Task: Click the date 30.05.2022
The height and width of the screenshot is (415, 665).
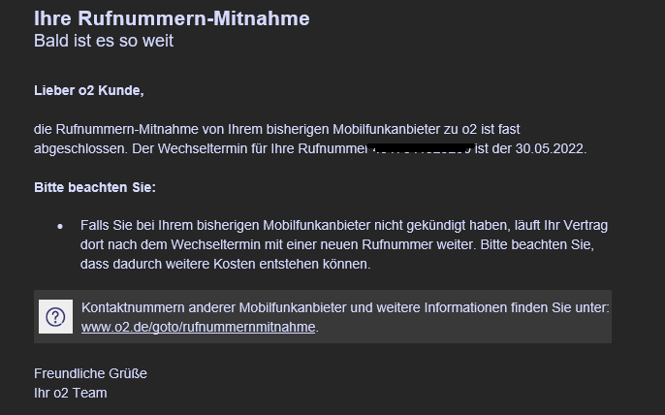Action: (x=550, y=148)
